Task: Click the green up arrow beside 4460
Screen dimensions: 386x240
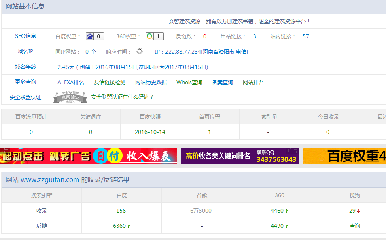Action: 286,211
